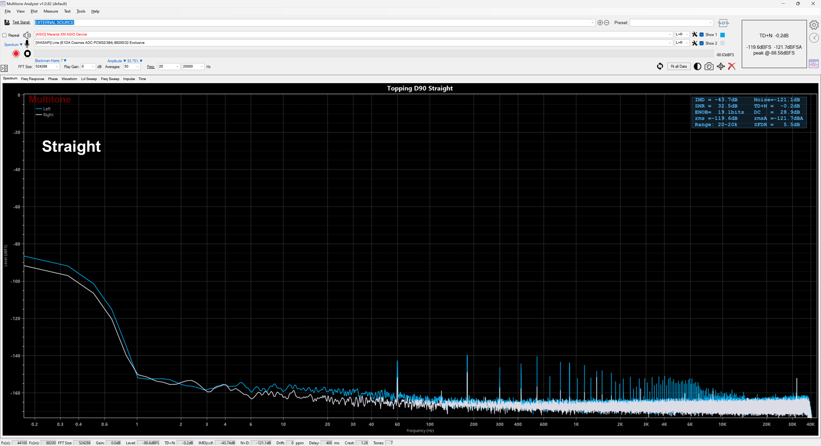821x446 pixels.
Task: Capture screenshot with the camera icon
Action: (x=709, y=66)
